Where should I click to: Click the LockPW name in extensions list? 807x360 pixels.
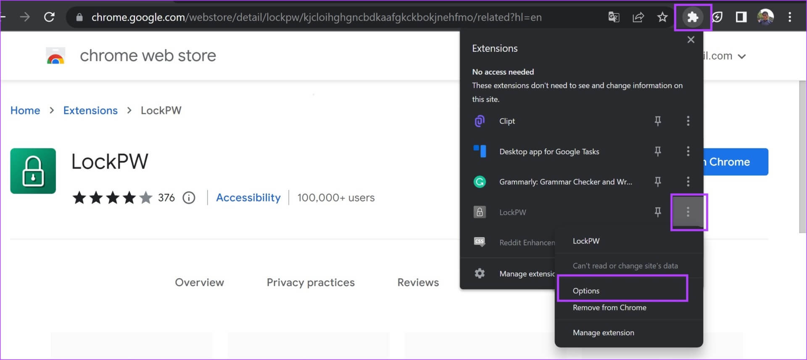pyautogui.click(x=512, y=212)
